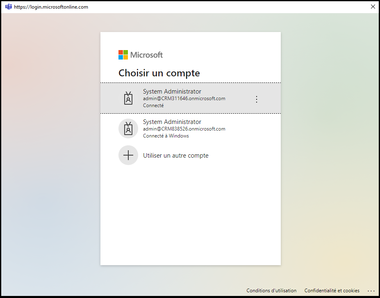This screenshot has height=298, width=380.
Task: Select Utiliser un autre compte
Action: (x=191, y=155)
